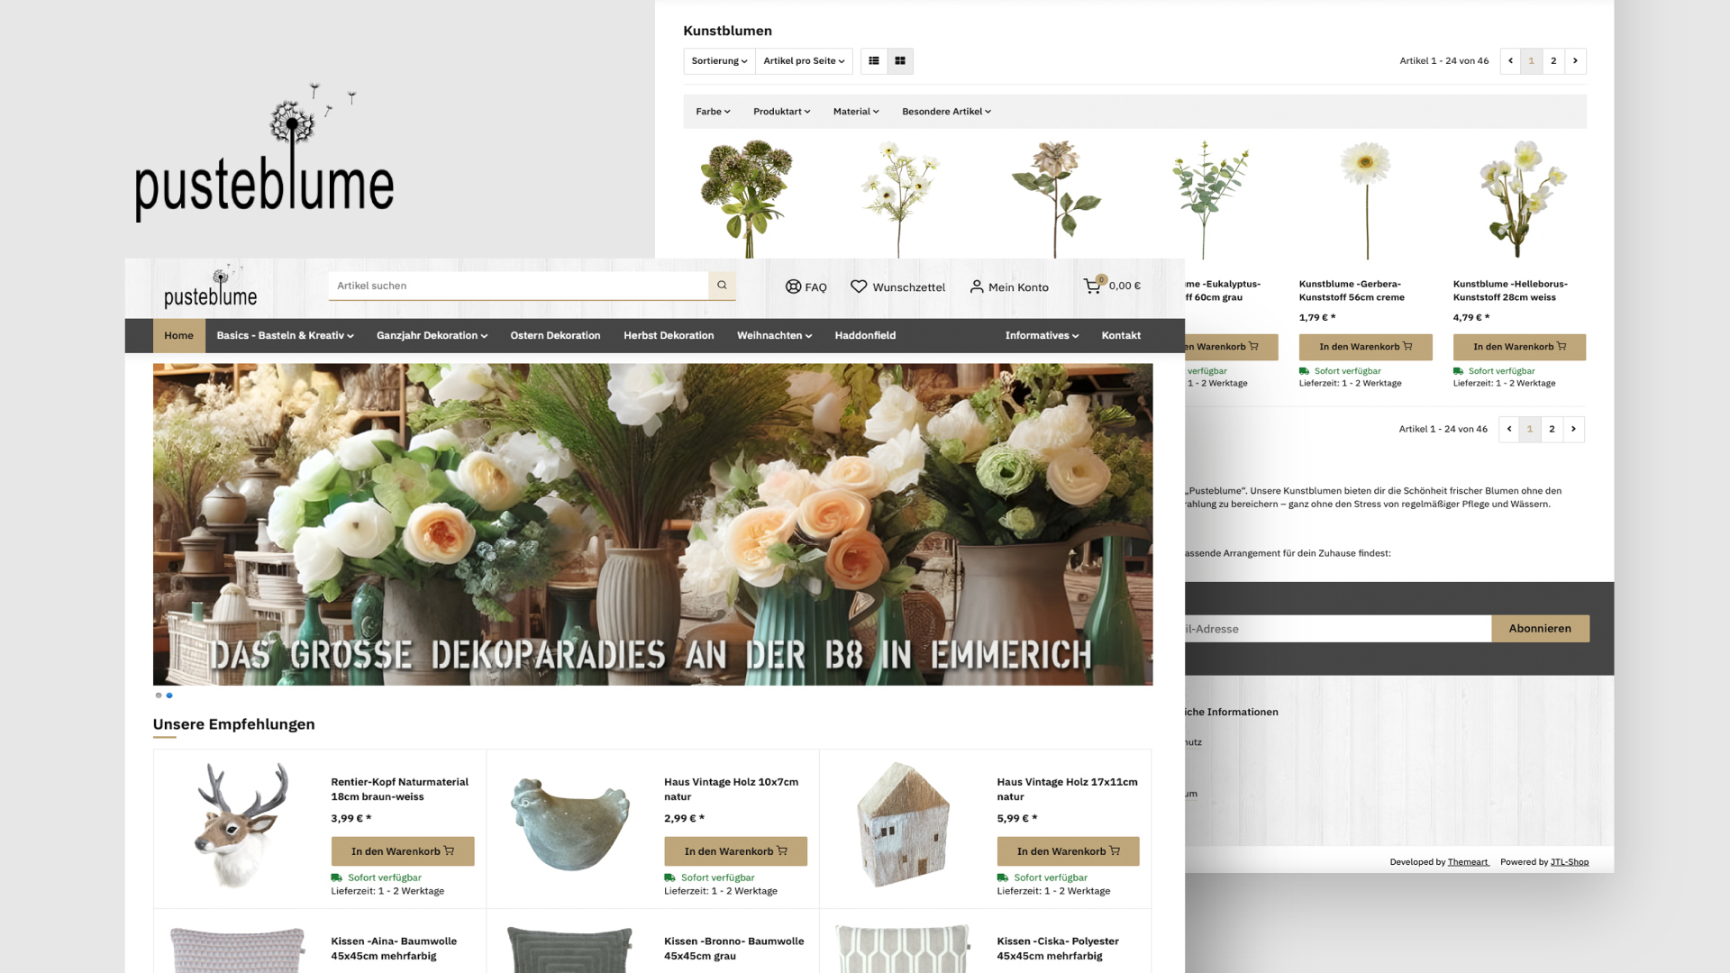Focus the Artikel suchen search field
Image resolution: width=1730 pixels, height=973 pixels.
pyautogui.click(x=519, y=286)
